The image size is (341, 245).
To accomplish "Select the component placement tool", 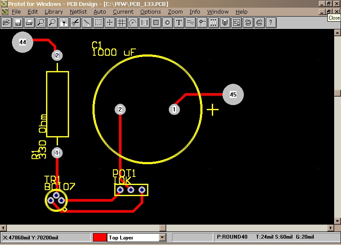I will (144, 23).
